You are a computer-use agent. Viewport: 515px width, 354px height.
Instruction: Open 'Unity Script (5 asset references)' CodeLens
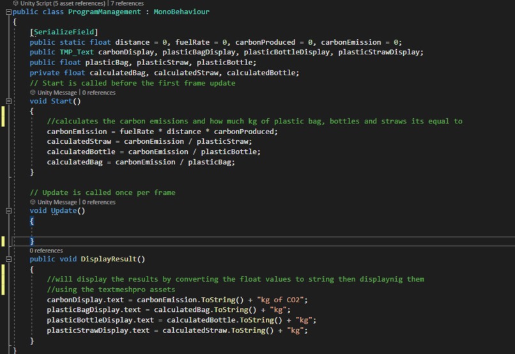[63, 3]
